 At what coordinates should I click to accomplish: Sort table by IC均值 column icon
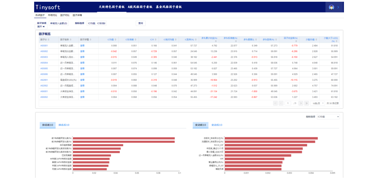116,40
